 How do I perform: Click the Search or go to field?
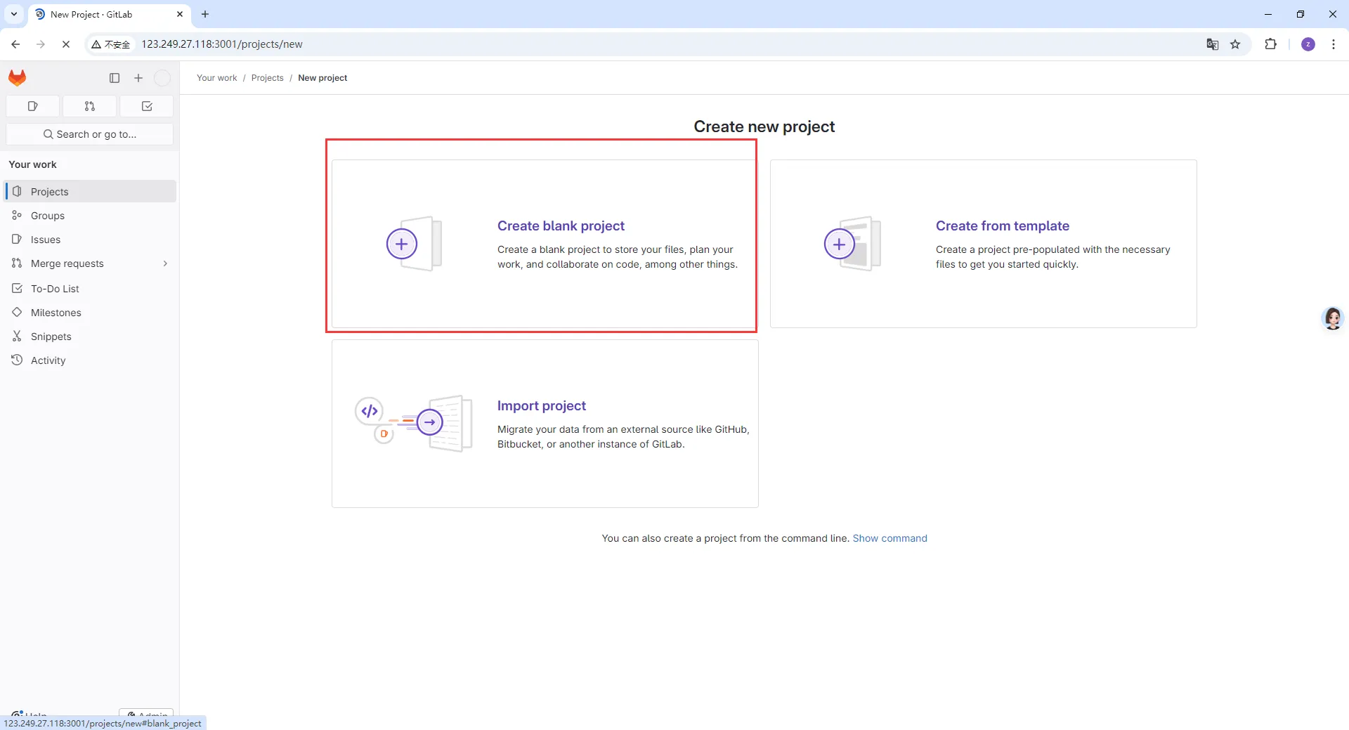[90, 134]
